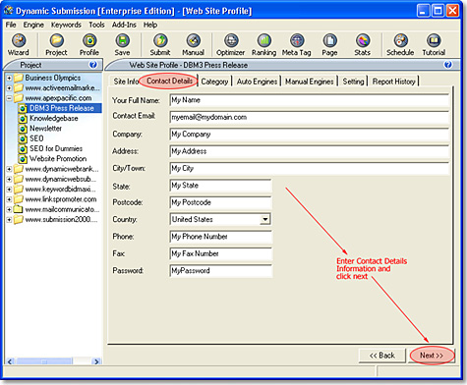Open the Country dropdown list
Viewport: 467px width, 385px height.
click(264, 219)
